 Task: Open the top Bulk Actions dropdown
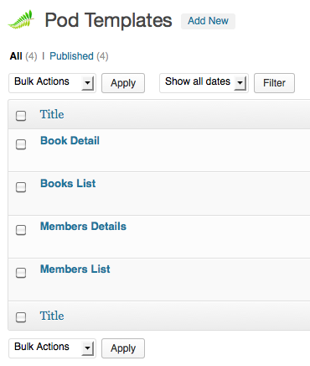[52, 83]
